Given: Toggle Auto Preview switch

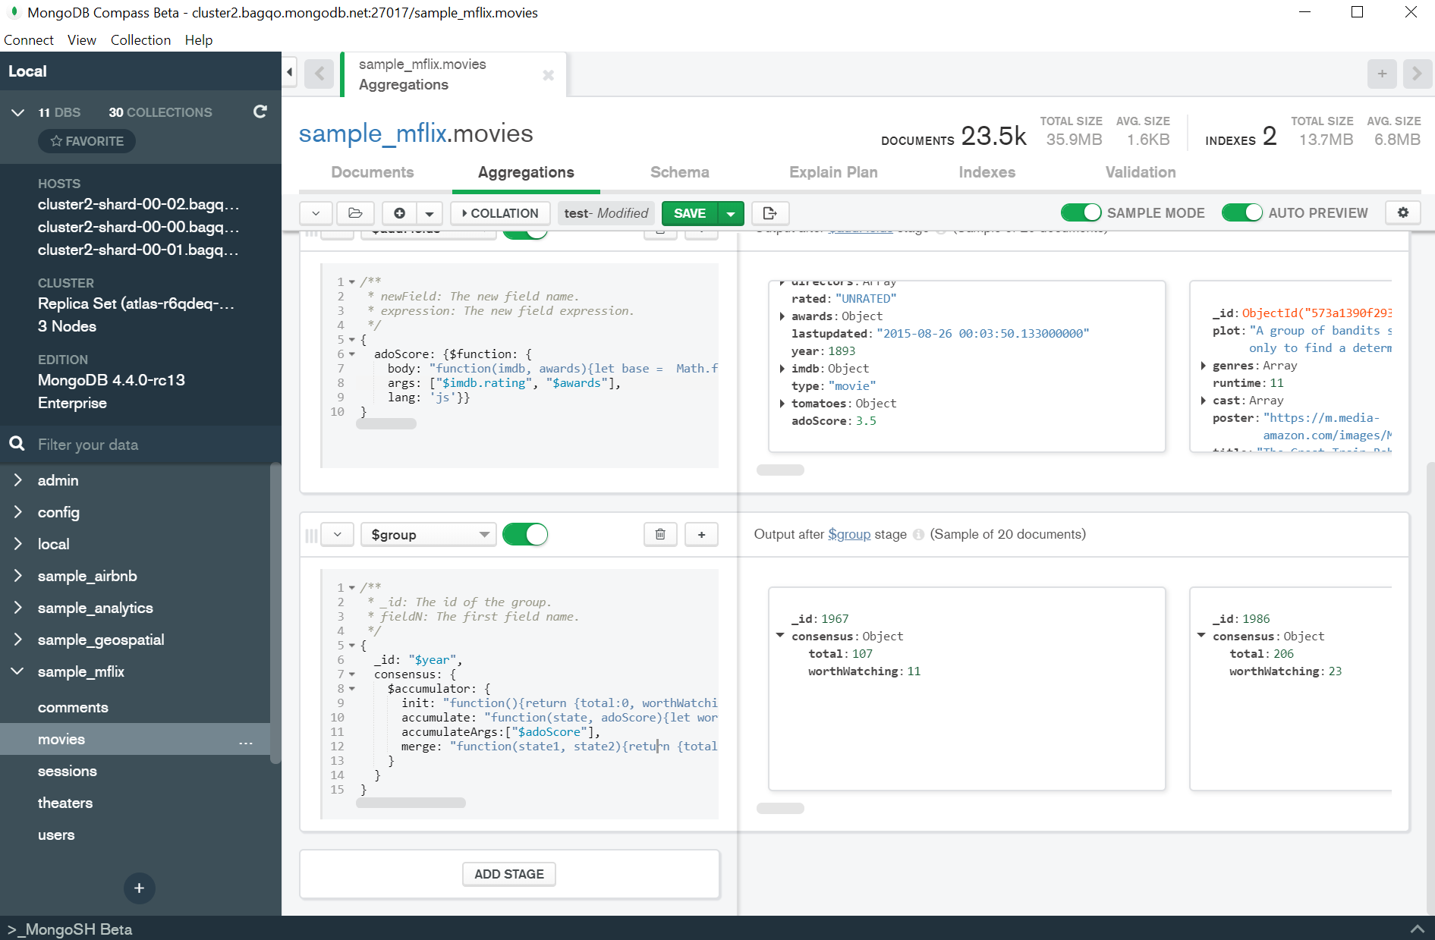Looking at the screenshot, I should [x=1242, y=213].
